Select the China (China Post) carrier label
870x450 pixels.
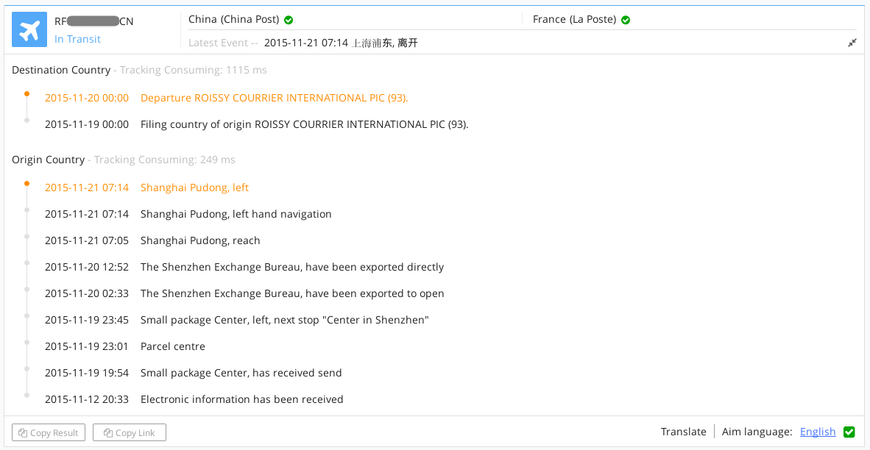tap(233, 19)
